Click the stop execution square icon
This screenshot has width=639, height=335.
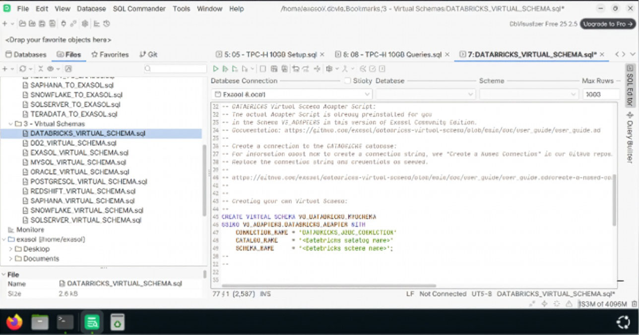[263, 69]
